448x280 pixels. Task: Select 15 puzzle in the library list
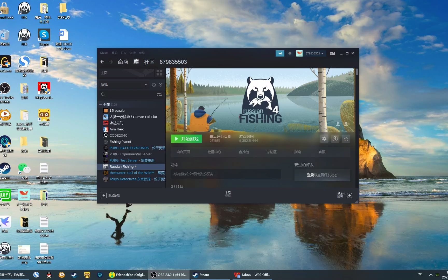click(x=131, y=110)
